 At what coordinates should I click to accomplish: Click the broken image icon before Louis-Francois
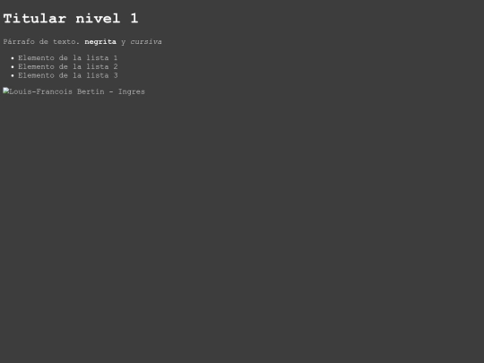(x=6, y=91)
